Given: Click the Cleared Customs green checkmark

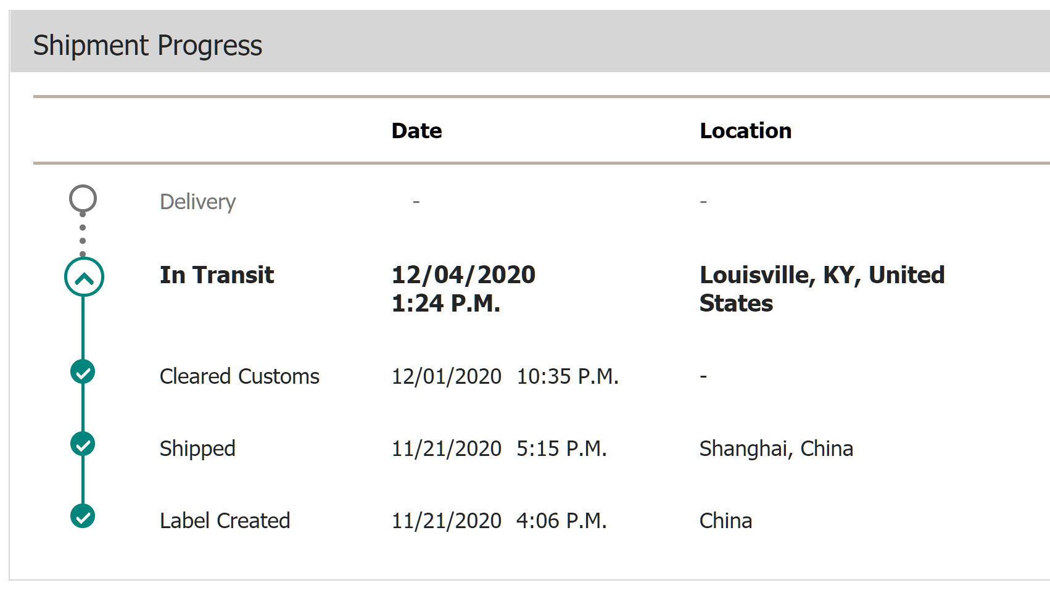Looking at the screenshot, I should pos(83,372).
